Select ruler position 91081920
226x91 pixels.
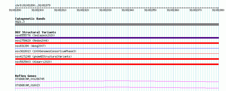pos(83,10)
